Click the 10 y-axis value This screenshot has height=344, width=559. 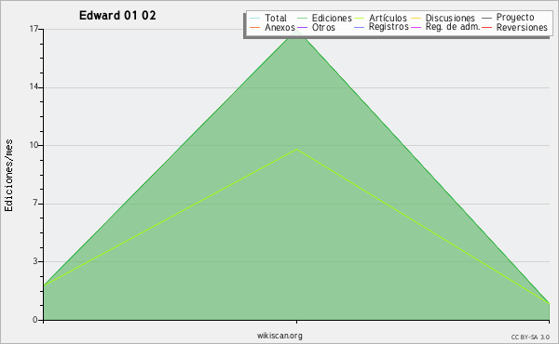coord(34,145)
